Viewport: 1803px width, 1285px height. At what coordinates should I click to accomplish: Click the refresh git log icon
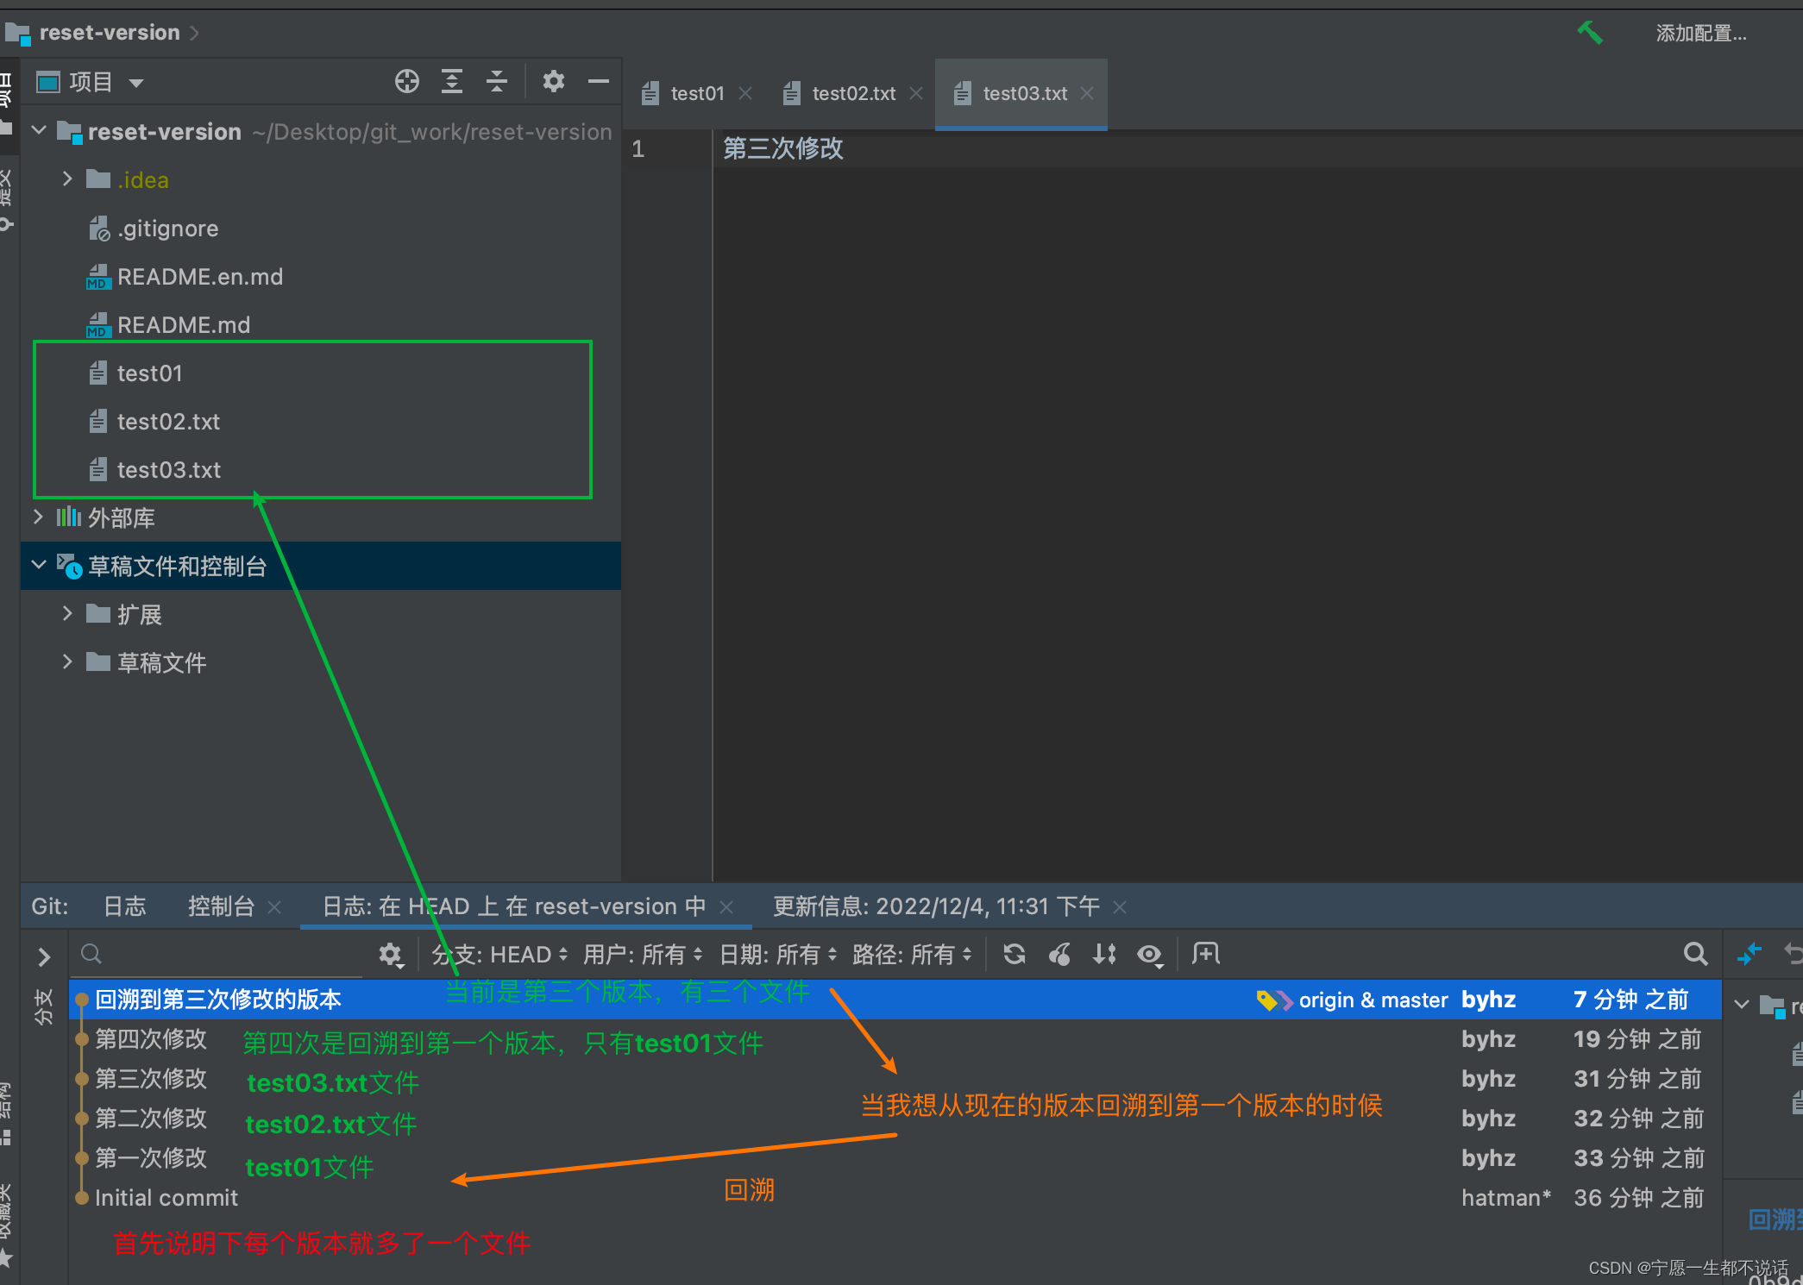(1015, 954)
